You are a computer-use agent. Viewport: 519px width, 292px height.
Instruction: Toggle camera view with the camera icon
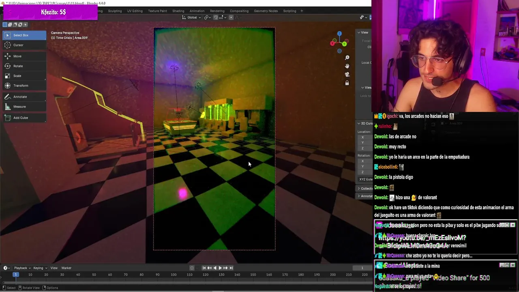(347, 75)
